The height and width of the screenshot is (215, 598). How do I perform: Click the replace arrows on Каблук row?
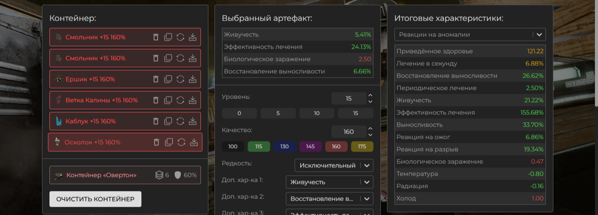coord(180,121)
